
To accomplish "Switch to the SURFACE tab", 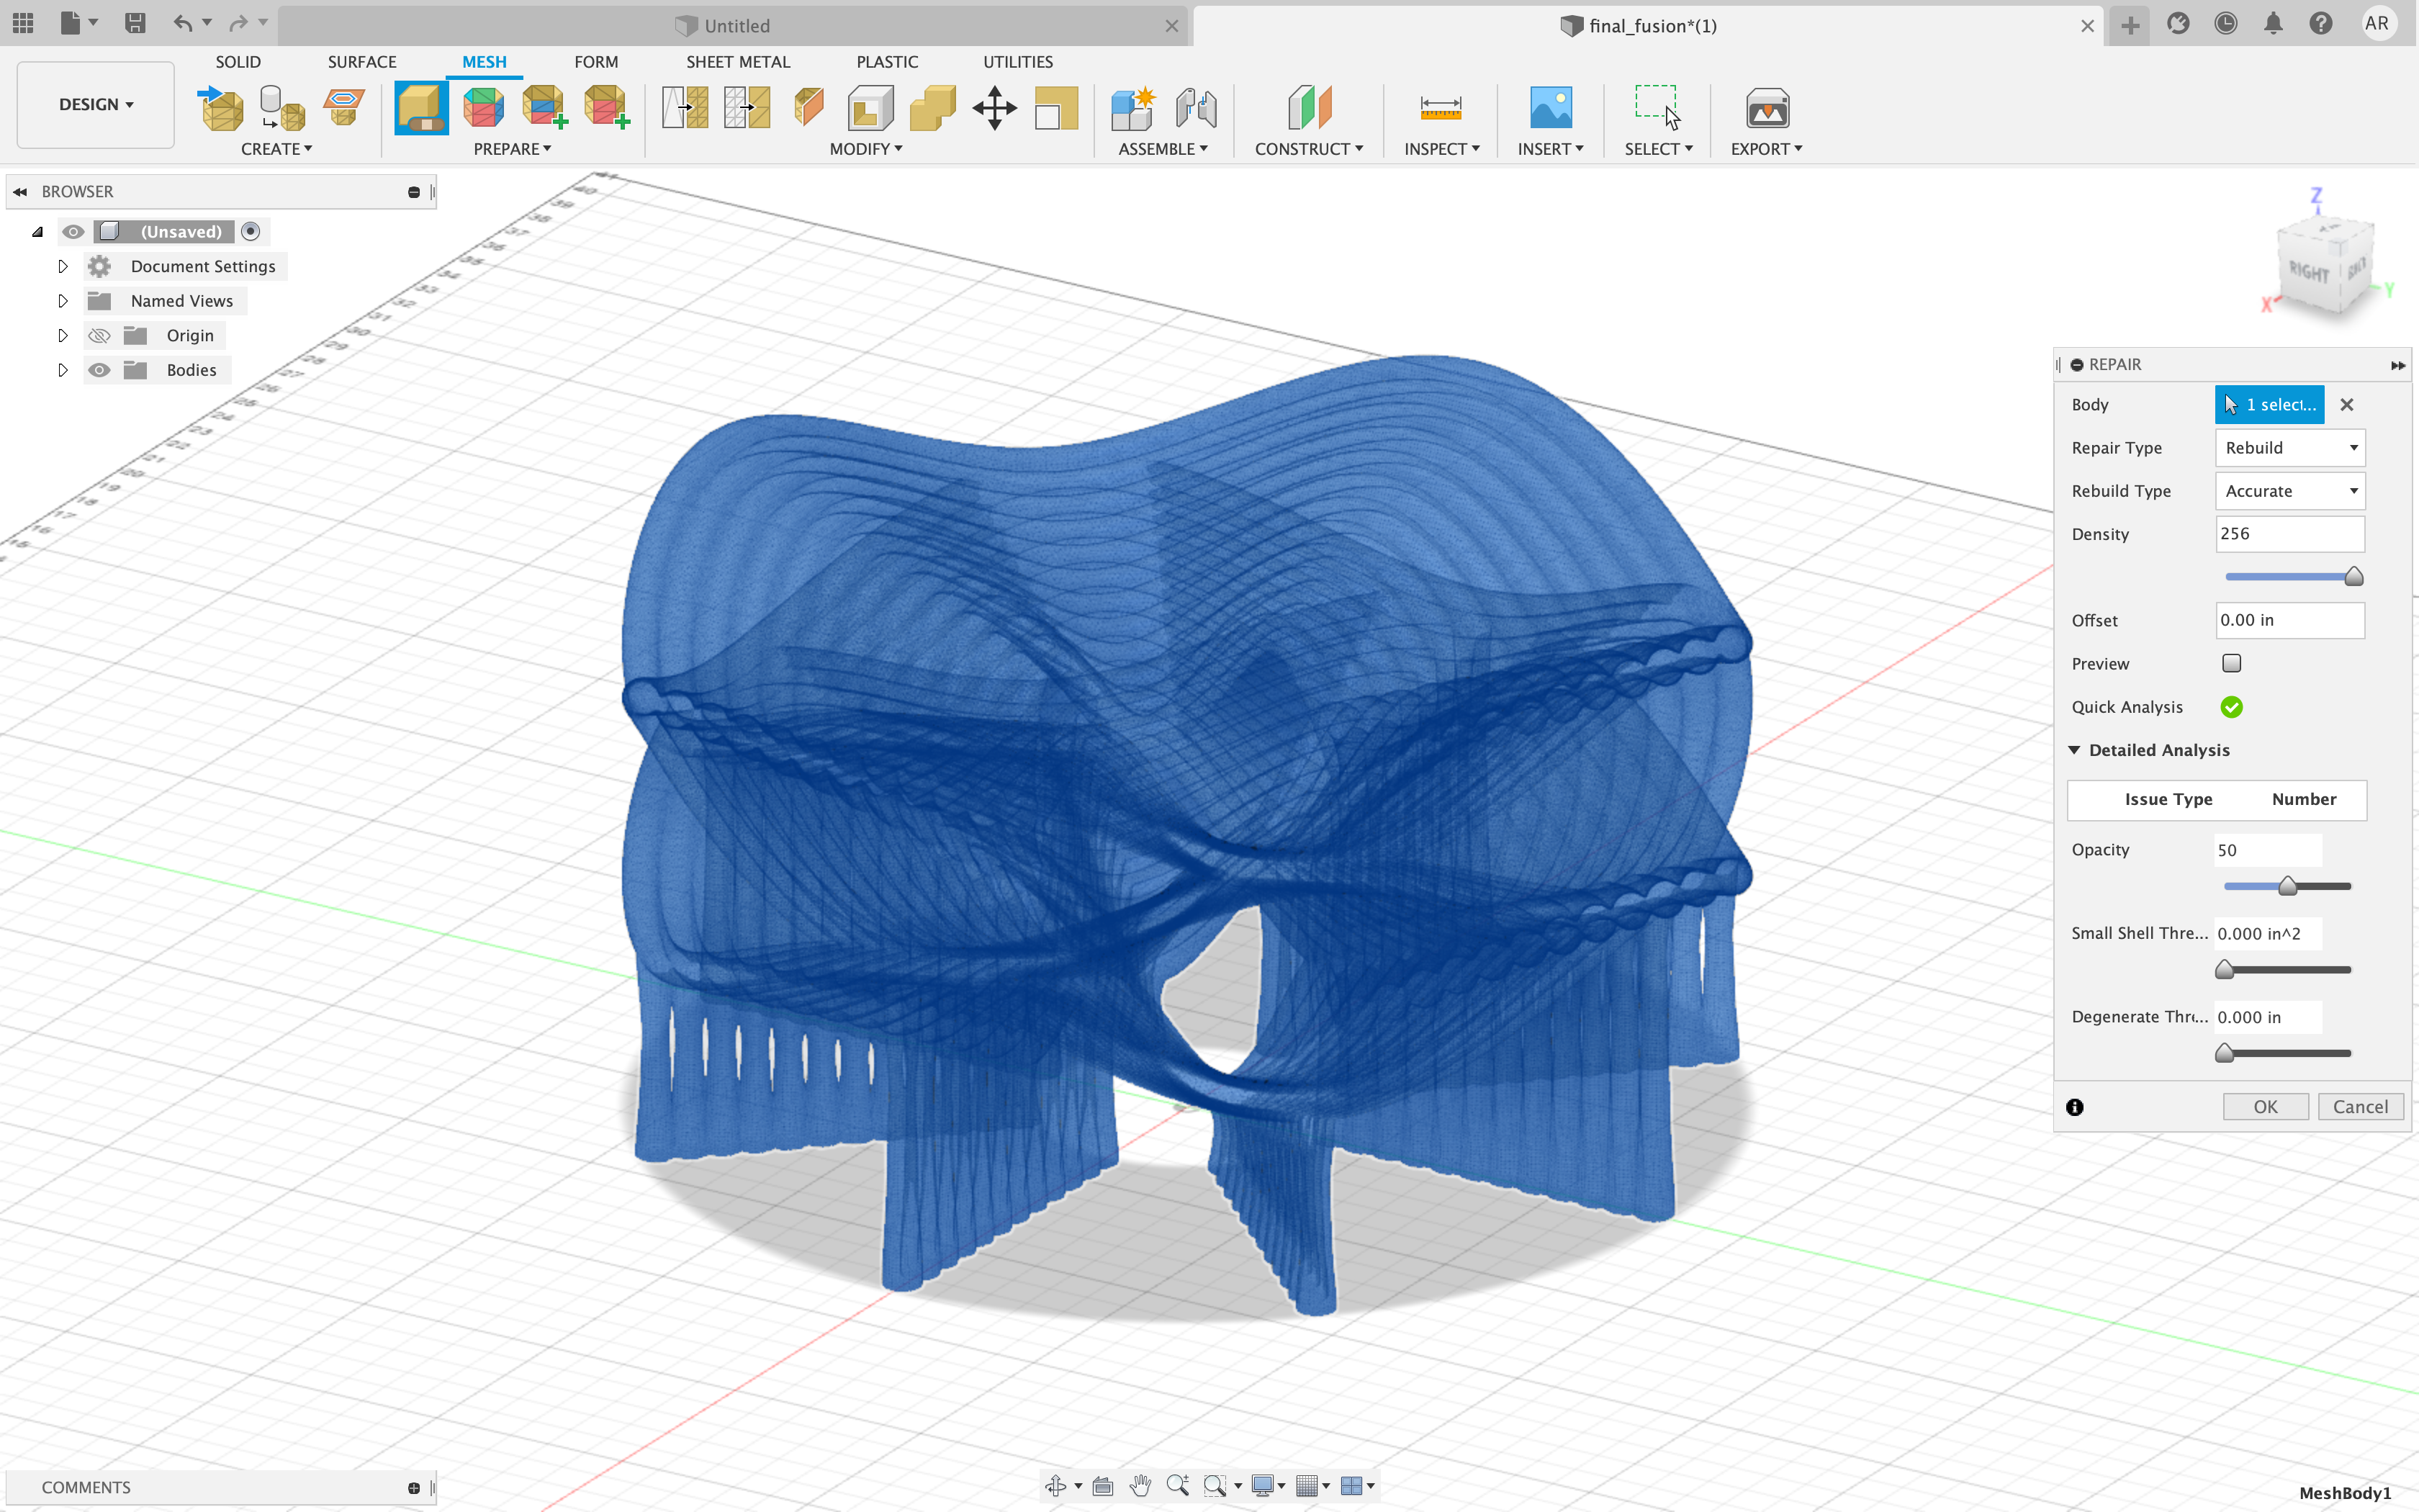I will (x=362, y=62).
